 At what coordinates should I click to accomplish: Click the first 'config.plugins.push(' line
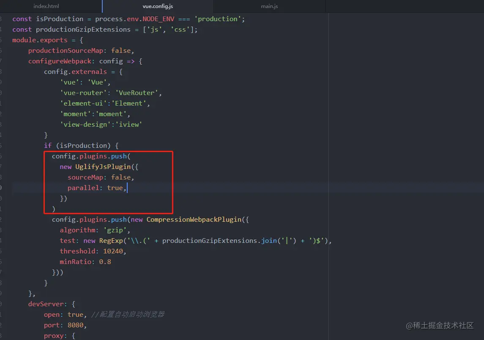tap(91, 156)
